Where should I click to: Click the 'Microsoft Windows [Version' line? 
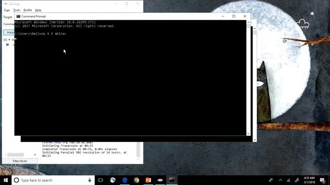click(x=55, y=22)
